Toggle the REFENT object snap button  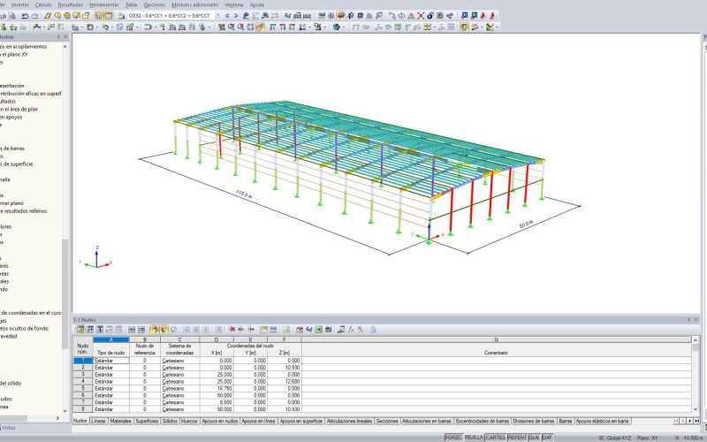(x=517, y=438)
